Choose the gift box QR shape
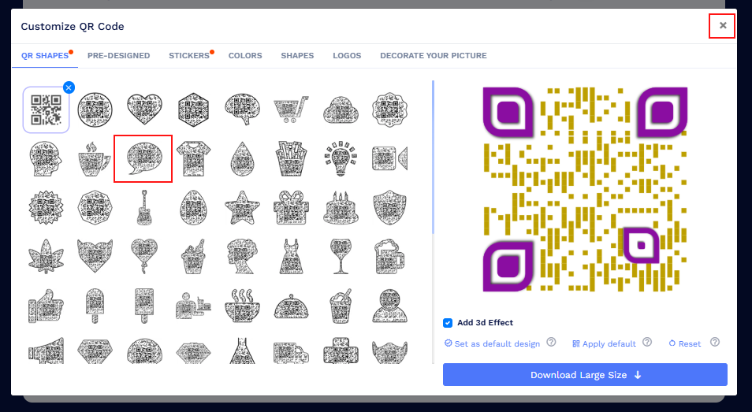 click(292, 207)
